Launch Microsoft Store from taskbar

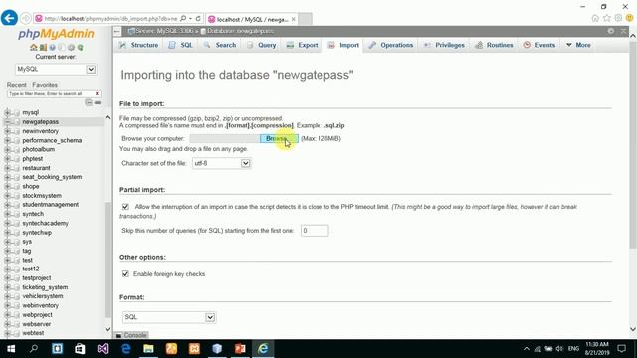(80, 349)
